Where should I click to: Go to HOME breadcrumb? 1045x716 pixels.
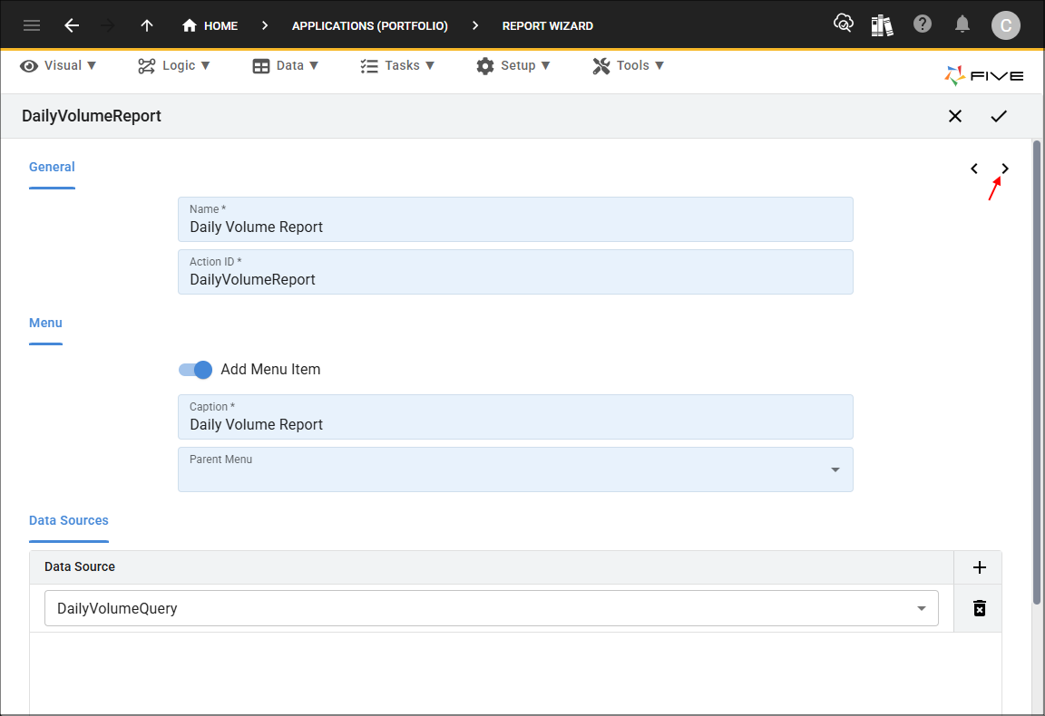pos(210,25)
